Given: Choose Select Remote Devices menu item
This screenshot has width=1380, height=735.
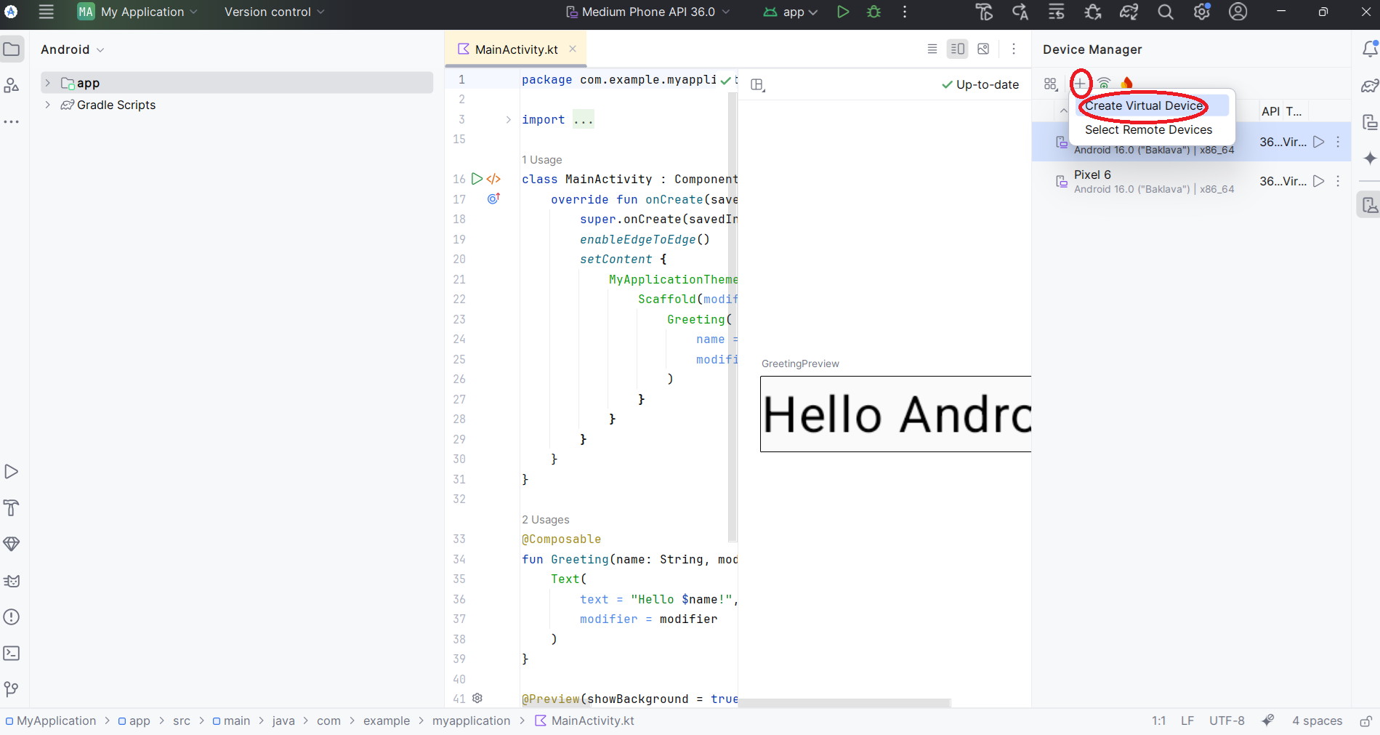Looking at the screenshot, I should 1148,129.
